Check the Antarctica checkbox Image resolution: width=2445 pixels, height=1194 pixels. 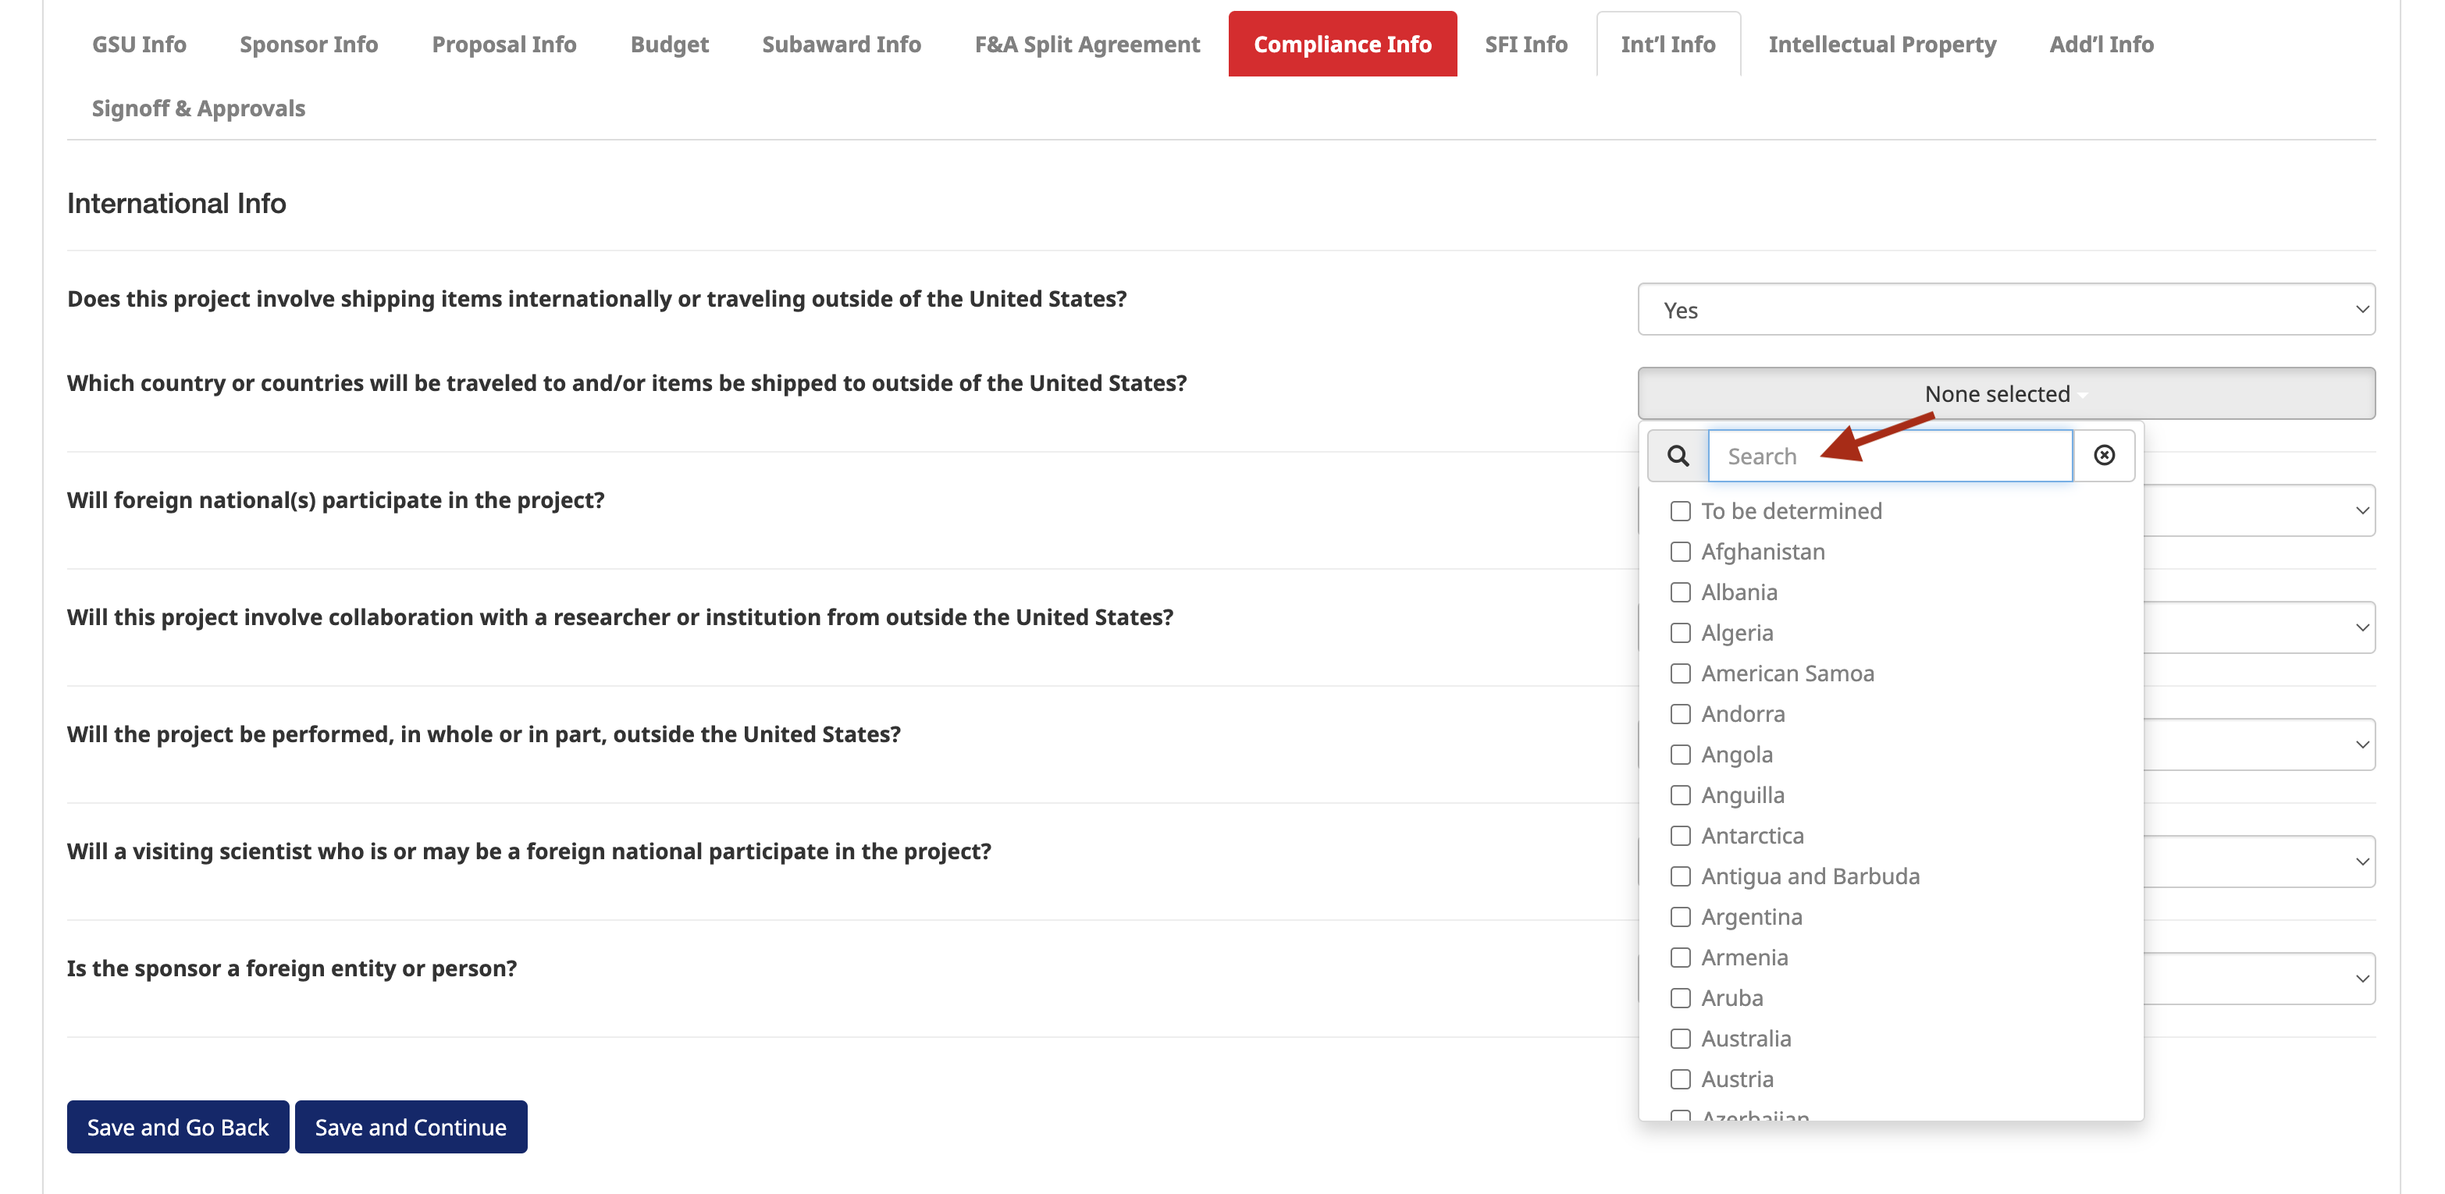[x=1680, y=836]
